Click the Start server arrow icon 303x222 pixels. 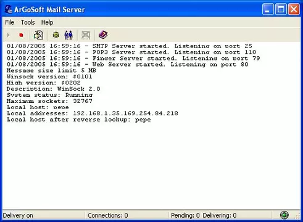coord(8,35)
